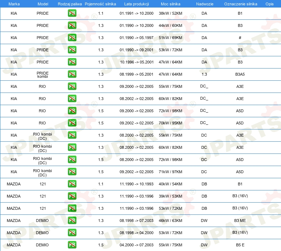
Task: Select the 04.2000 -> 07.2003 date cell
Action: (x=137, y=245)
